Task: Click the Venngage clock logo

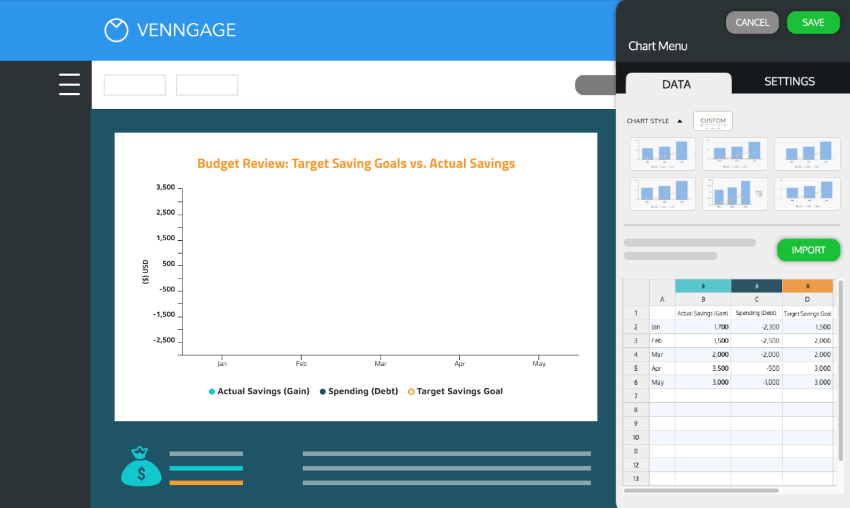Action: pyautogui.click(x=116, y=30)
